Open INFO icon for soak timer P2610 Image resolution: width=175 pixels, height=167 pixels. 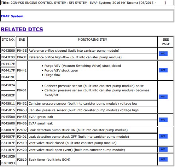tap(163, 159)
